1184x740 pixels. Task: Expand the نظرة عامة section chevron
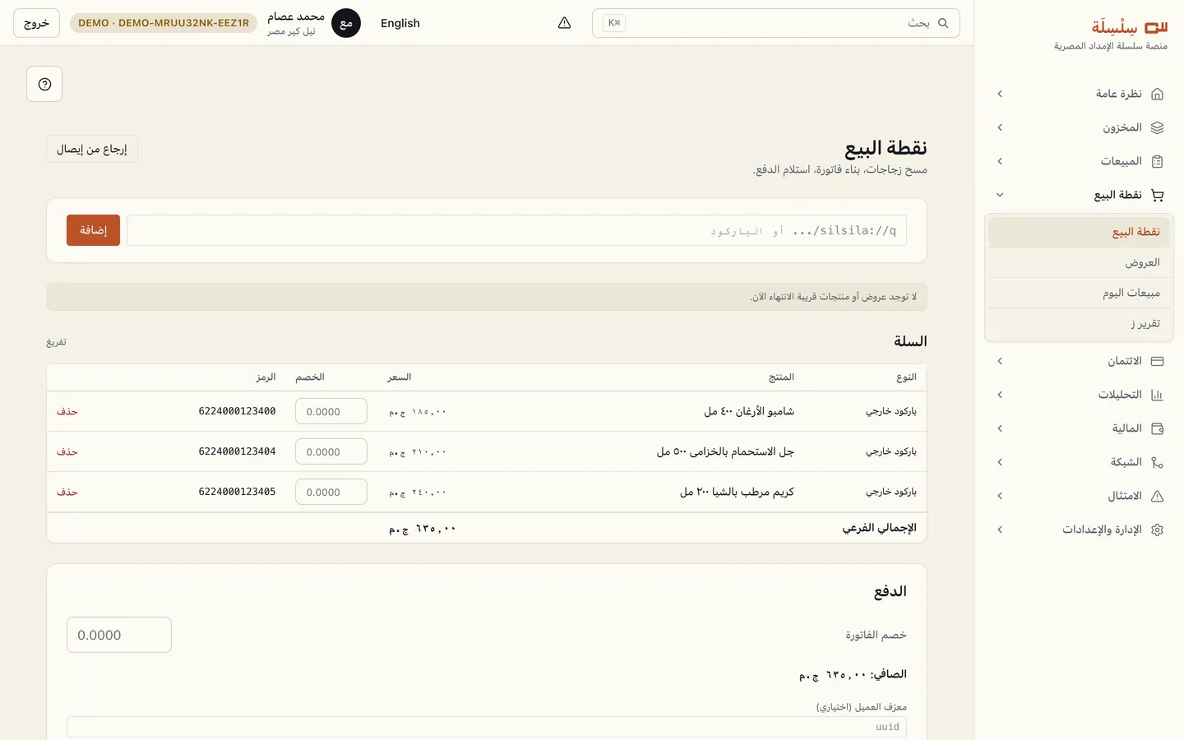1000,94
